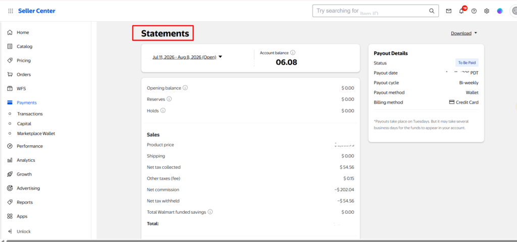
Task: Click the horizontal scrollbar at the bottom
Action: pyautogui.click(x=261, y=240)
